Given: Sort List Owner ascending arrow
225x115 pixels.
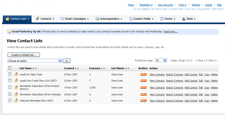Looking at the screenshot, I should (126, 68).
